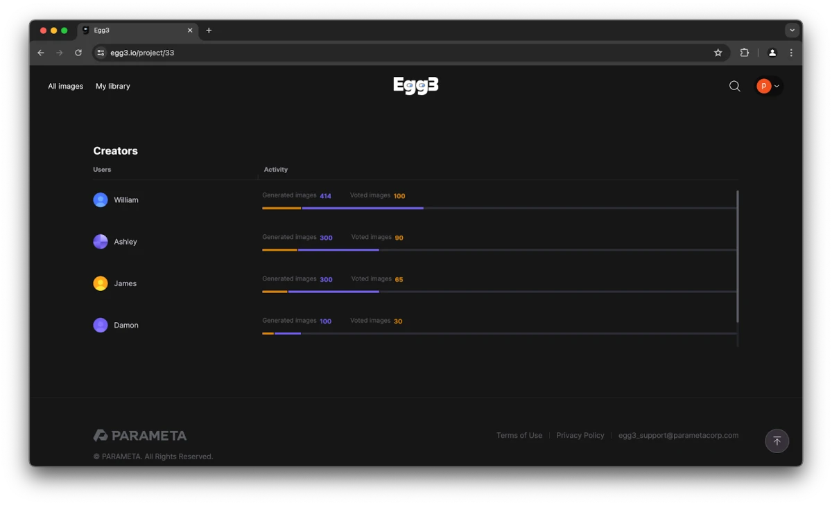832x505 pixels.
Task: Click the Activity column header
Action: point(276,170)
